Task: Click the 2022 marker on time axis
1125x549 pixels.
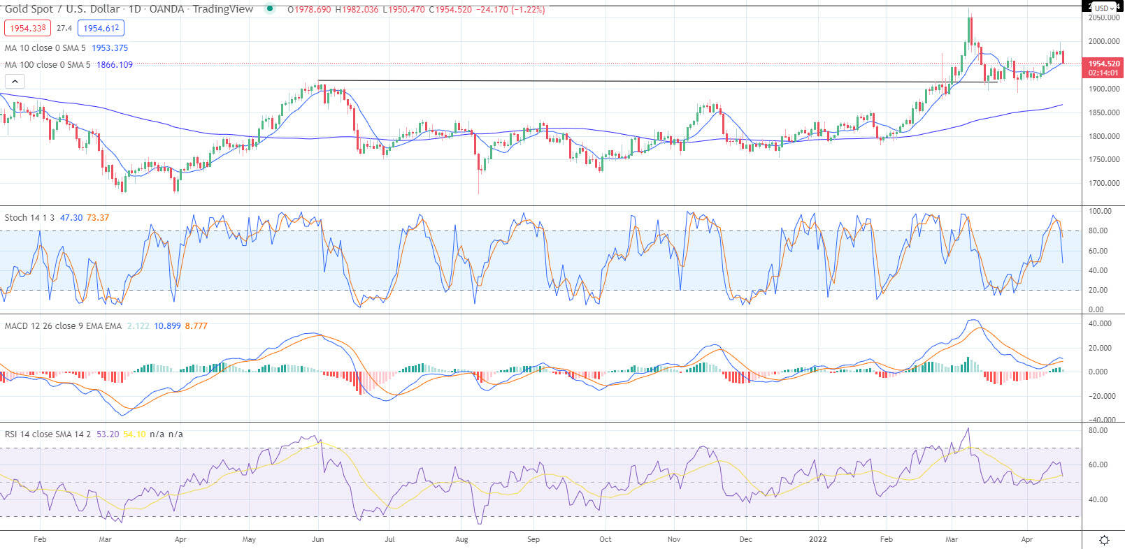Action: [817, 539]
